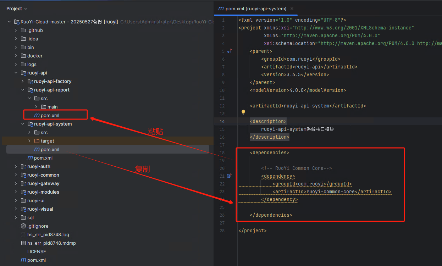Expand the ruoyi-ui folder
The width and height of the screenshot is (442, 266).
(16, 200)
